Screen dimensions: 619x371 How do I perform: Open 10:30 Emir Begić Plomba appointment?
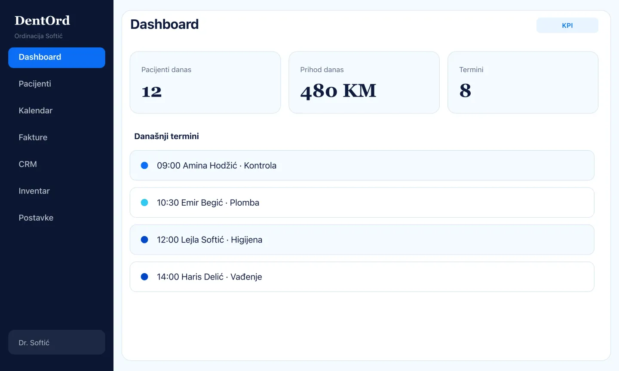coord(362,203)
